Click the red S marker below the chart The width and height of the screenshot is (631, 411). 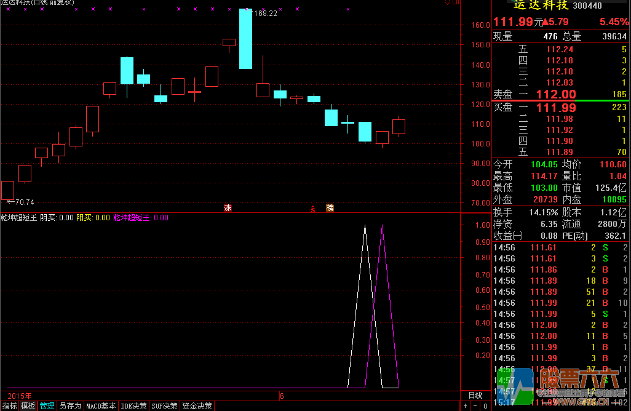click(312, 209)
